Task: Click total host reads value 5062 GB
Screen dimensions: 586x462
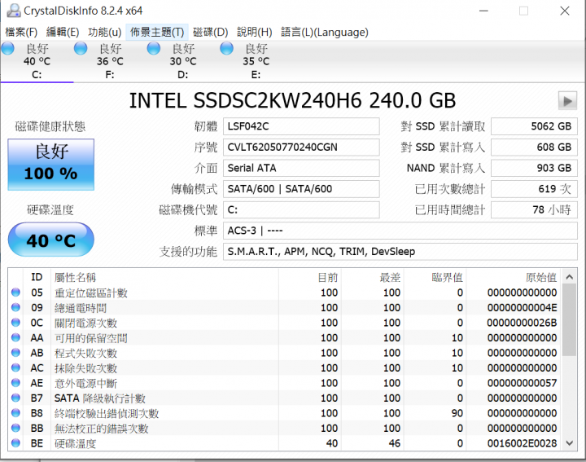Action: 534,126
